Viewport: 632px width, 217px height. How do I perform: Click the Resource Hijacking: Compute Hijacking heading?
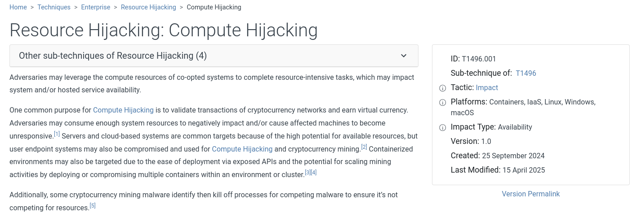coord(164,30)
